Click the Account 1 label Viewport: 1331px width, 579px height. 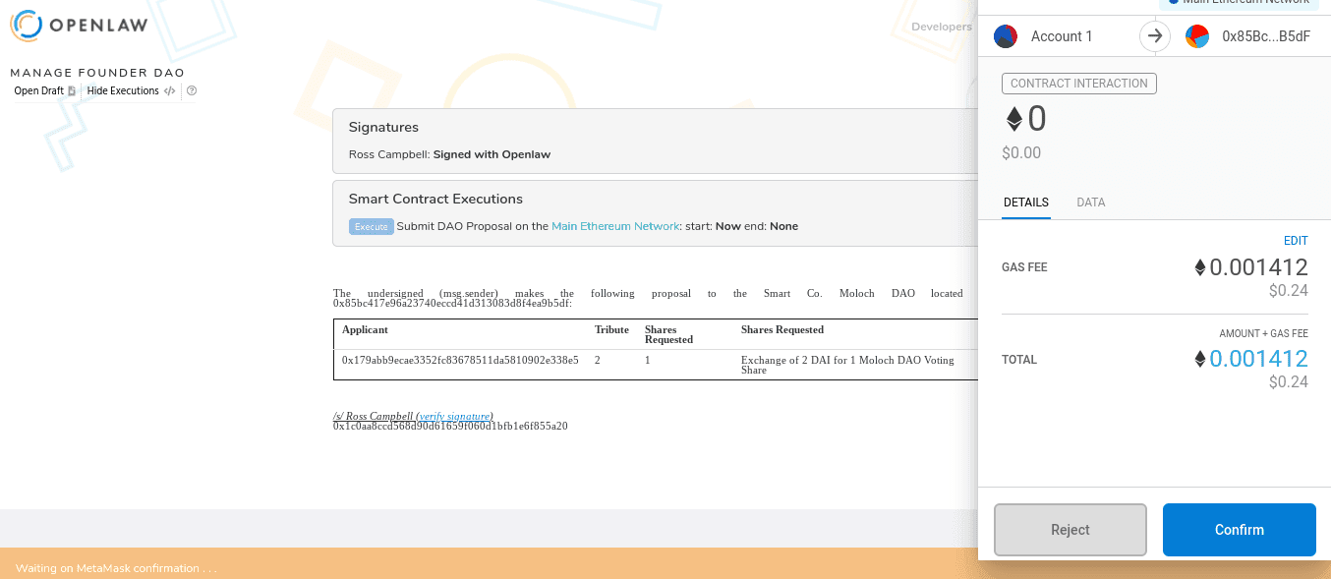pos(1062,36)
